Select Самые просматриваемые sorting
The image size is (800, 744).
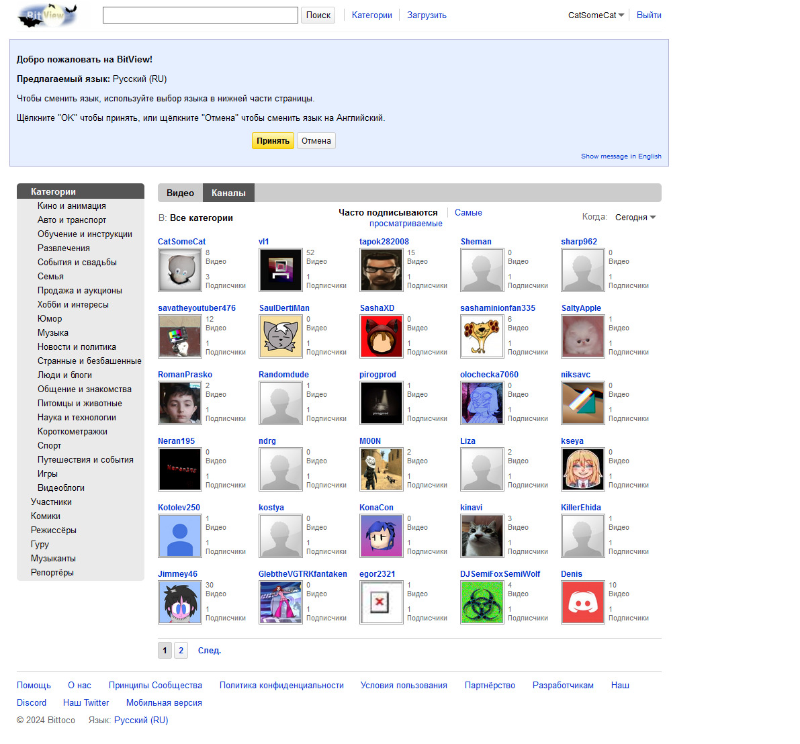pos(425,218)
